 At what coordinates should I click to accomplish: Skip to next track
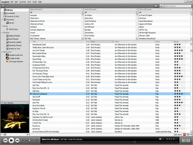tap(17, 140)
